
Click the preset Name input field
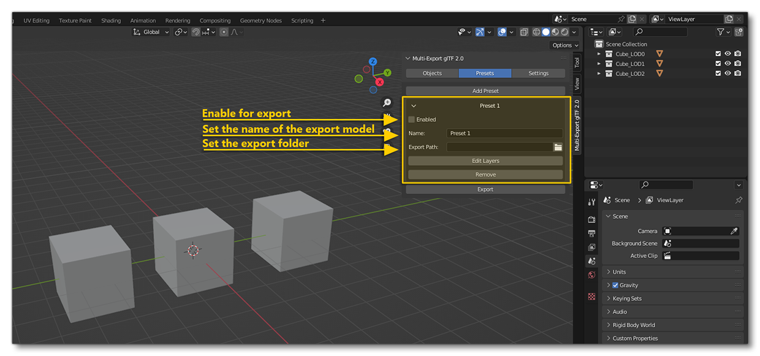(504, 133)
